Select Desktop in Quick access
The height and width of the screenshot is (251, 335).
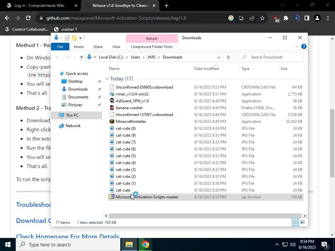(75, 81)
